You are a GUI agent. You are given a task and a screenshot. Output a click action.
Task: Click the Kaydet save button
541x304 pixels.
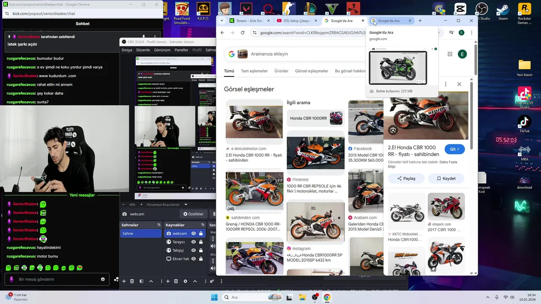pyautogui.click(x=446, y=178)
